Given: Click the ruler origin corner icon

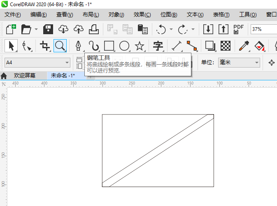Looking at the screenshot, I should tap(4, 84).
